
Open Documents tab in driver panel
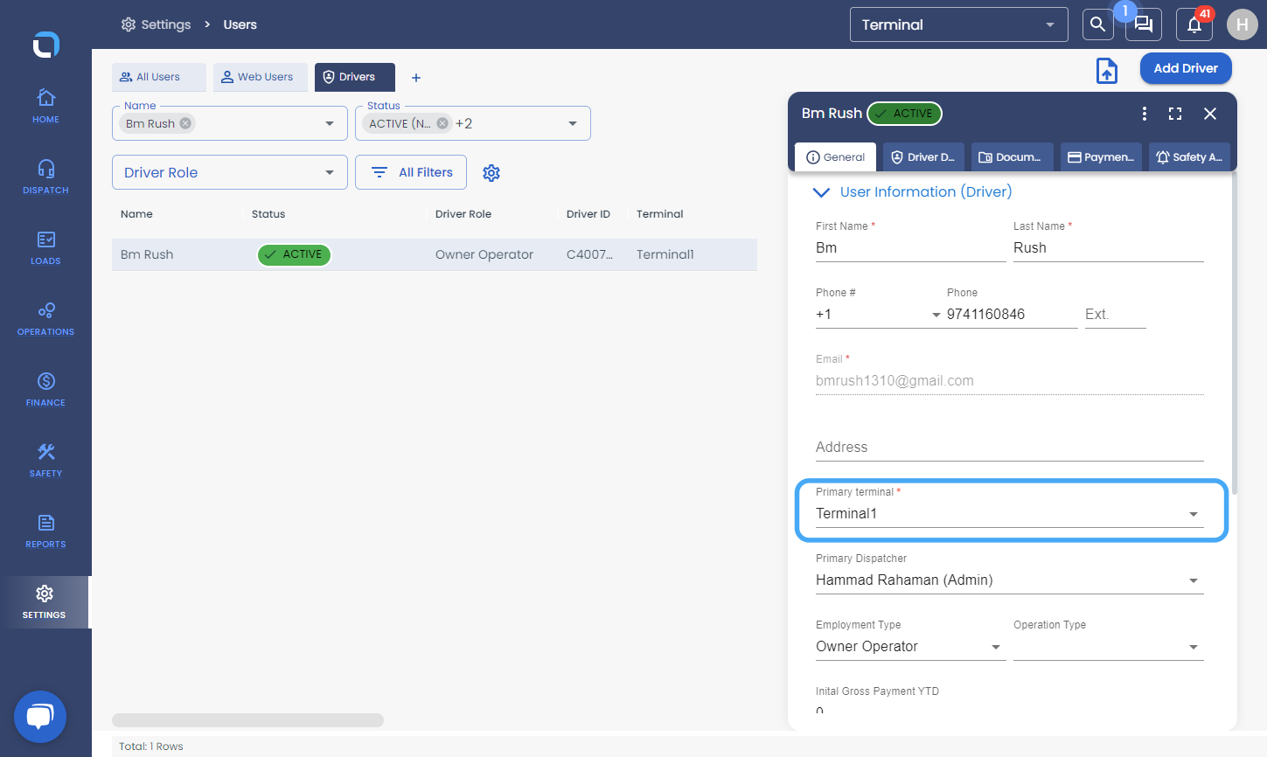[x=1012, y=156]
